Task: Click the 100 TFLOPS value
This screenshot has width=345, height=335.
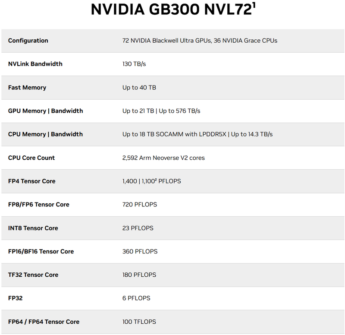Action: 139,322
